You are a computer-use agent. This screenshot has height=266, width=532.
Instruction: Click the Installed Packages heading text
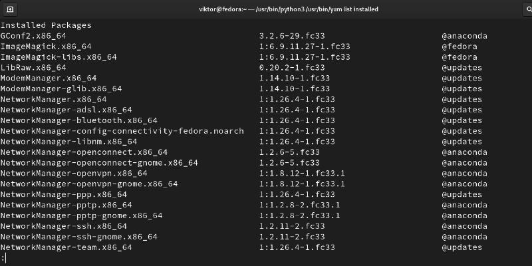point(46,25)
